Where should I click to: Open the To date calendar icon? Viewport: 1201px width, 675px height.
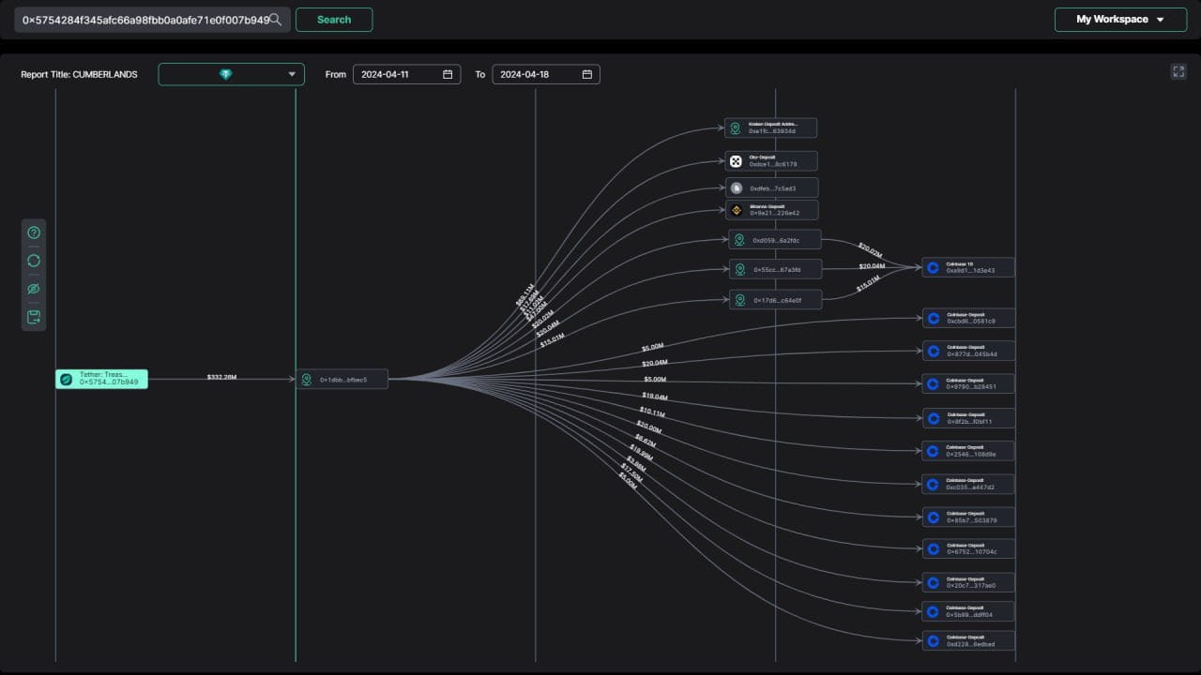point(587,74)
